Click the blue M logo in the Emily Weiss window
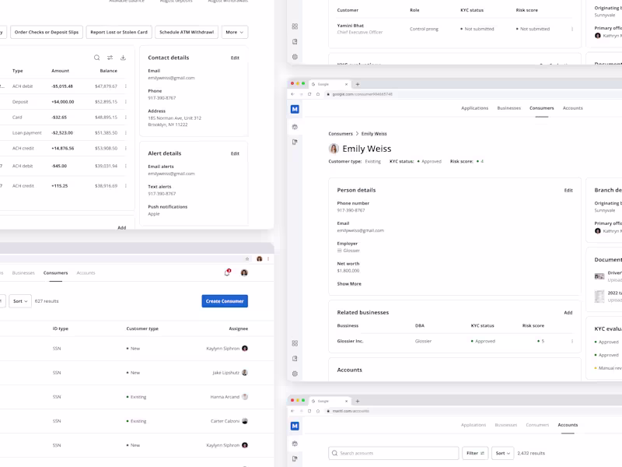The image size is (622, 467). pos(295,109)
